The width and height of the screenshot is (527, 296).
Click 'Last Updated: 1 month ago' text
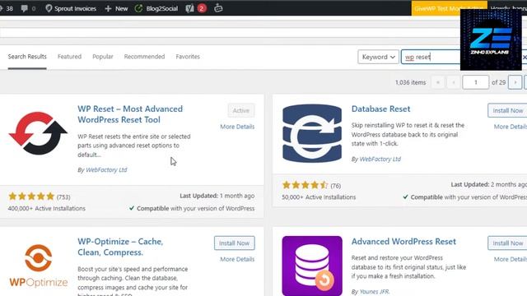tap(217, 196)
